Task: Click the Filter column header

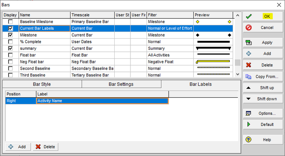Action: click(x=170, y=15)
